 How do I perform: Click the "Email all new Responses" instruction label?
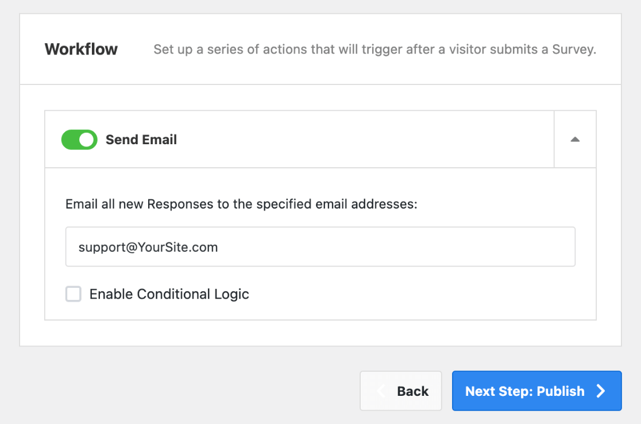[x=241, y=204]
